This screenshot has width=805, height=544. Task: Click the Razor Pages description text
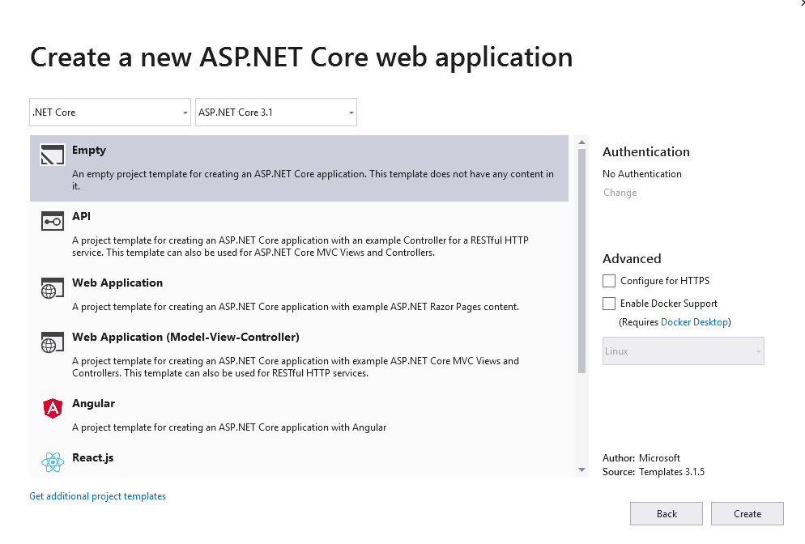point(296,306)
